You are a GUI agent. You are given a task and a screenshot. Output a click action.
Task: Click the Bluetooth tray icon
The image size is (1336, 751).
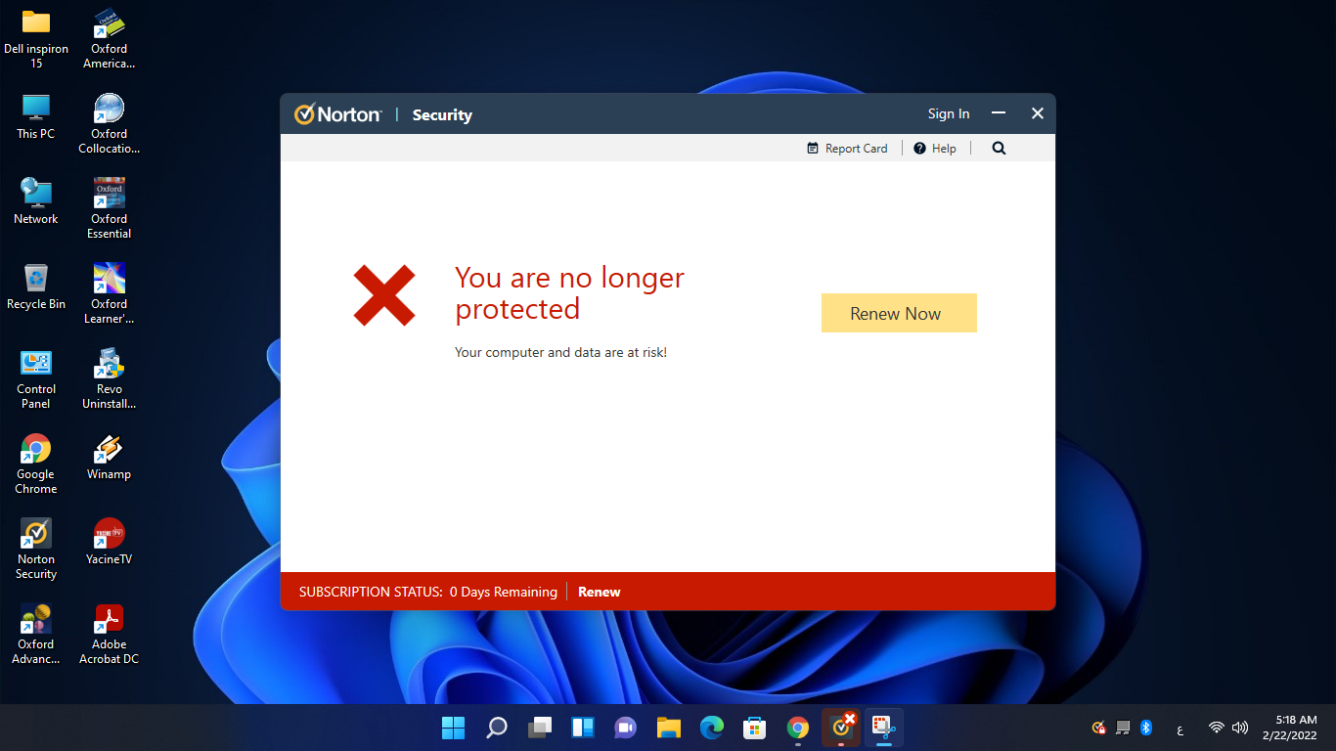pos(1146,728)
